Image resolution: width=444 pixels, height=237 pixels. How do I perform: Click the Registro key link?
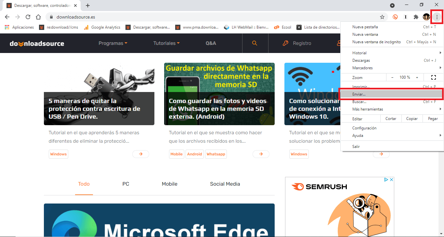[297, 43]
